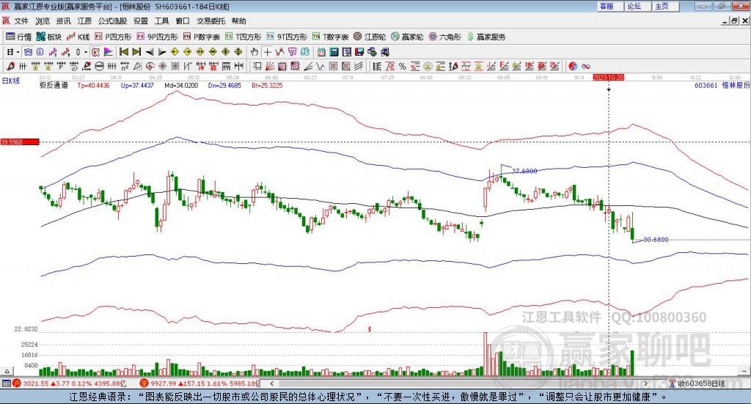Screen dimensions: 751x404
Task: Select the hand pan tool
Action: point(254,52)
